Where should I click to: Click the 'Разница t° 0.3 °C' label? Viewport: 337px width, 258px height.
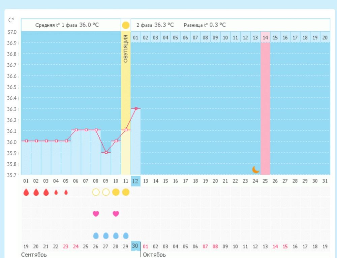(x=205, y=25)
